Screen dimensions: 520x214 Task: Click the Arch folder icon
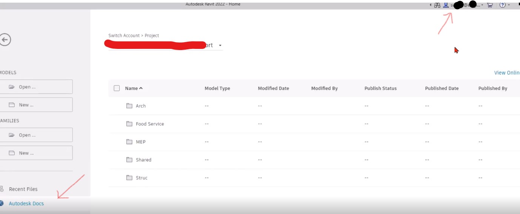point(129,106)
